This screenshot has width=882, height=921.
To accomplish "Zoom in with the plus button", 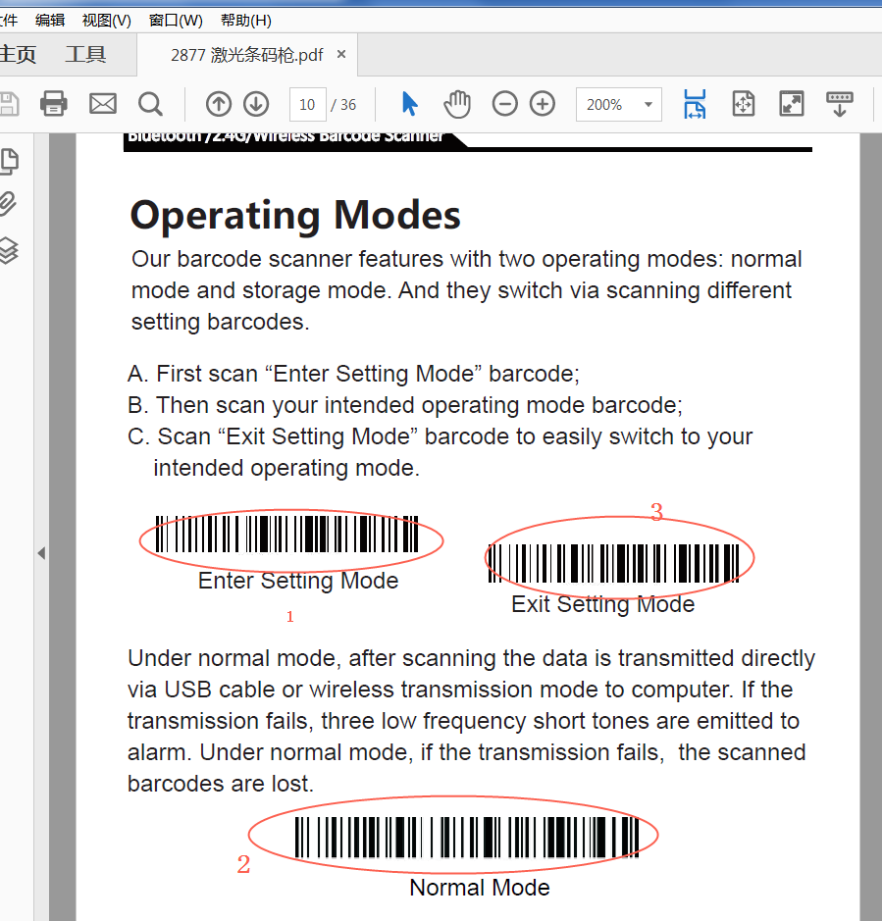I will tap(543, 104).
